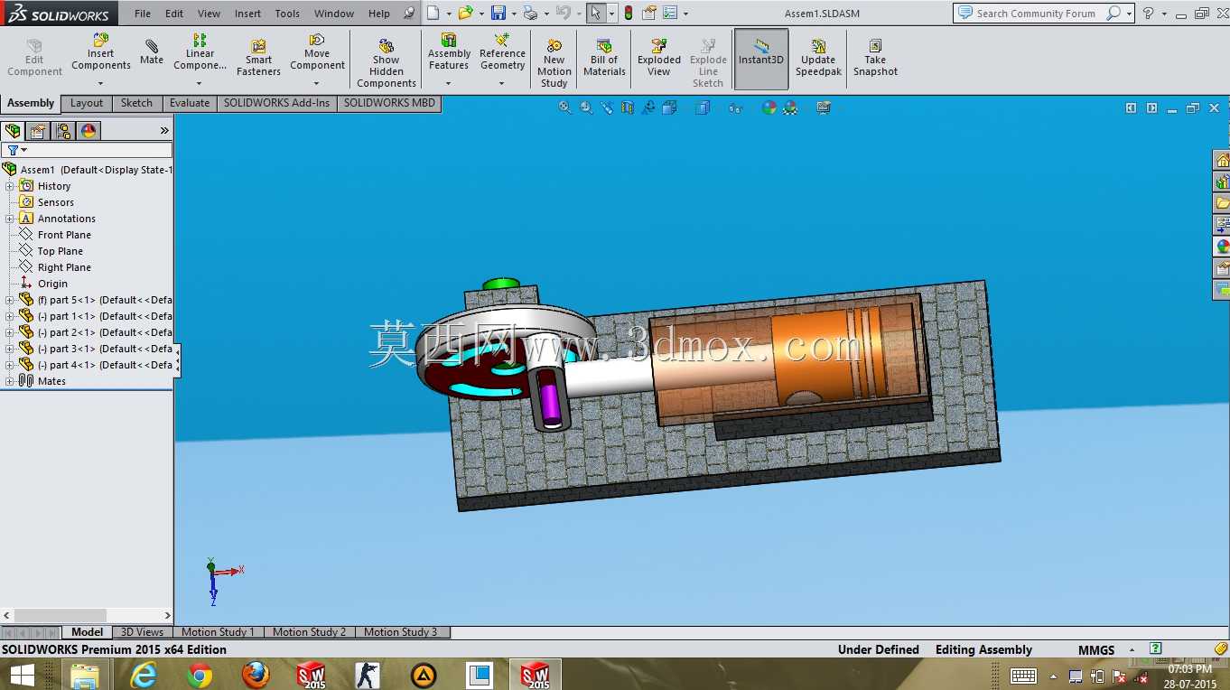Switch to the Sketch tab
The image size is (1230, 690).
point(136,103)
